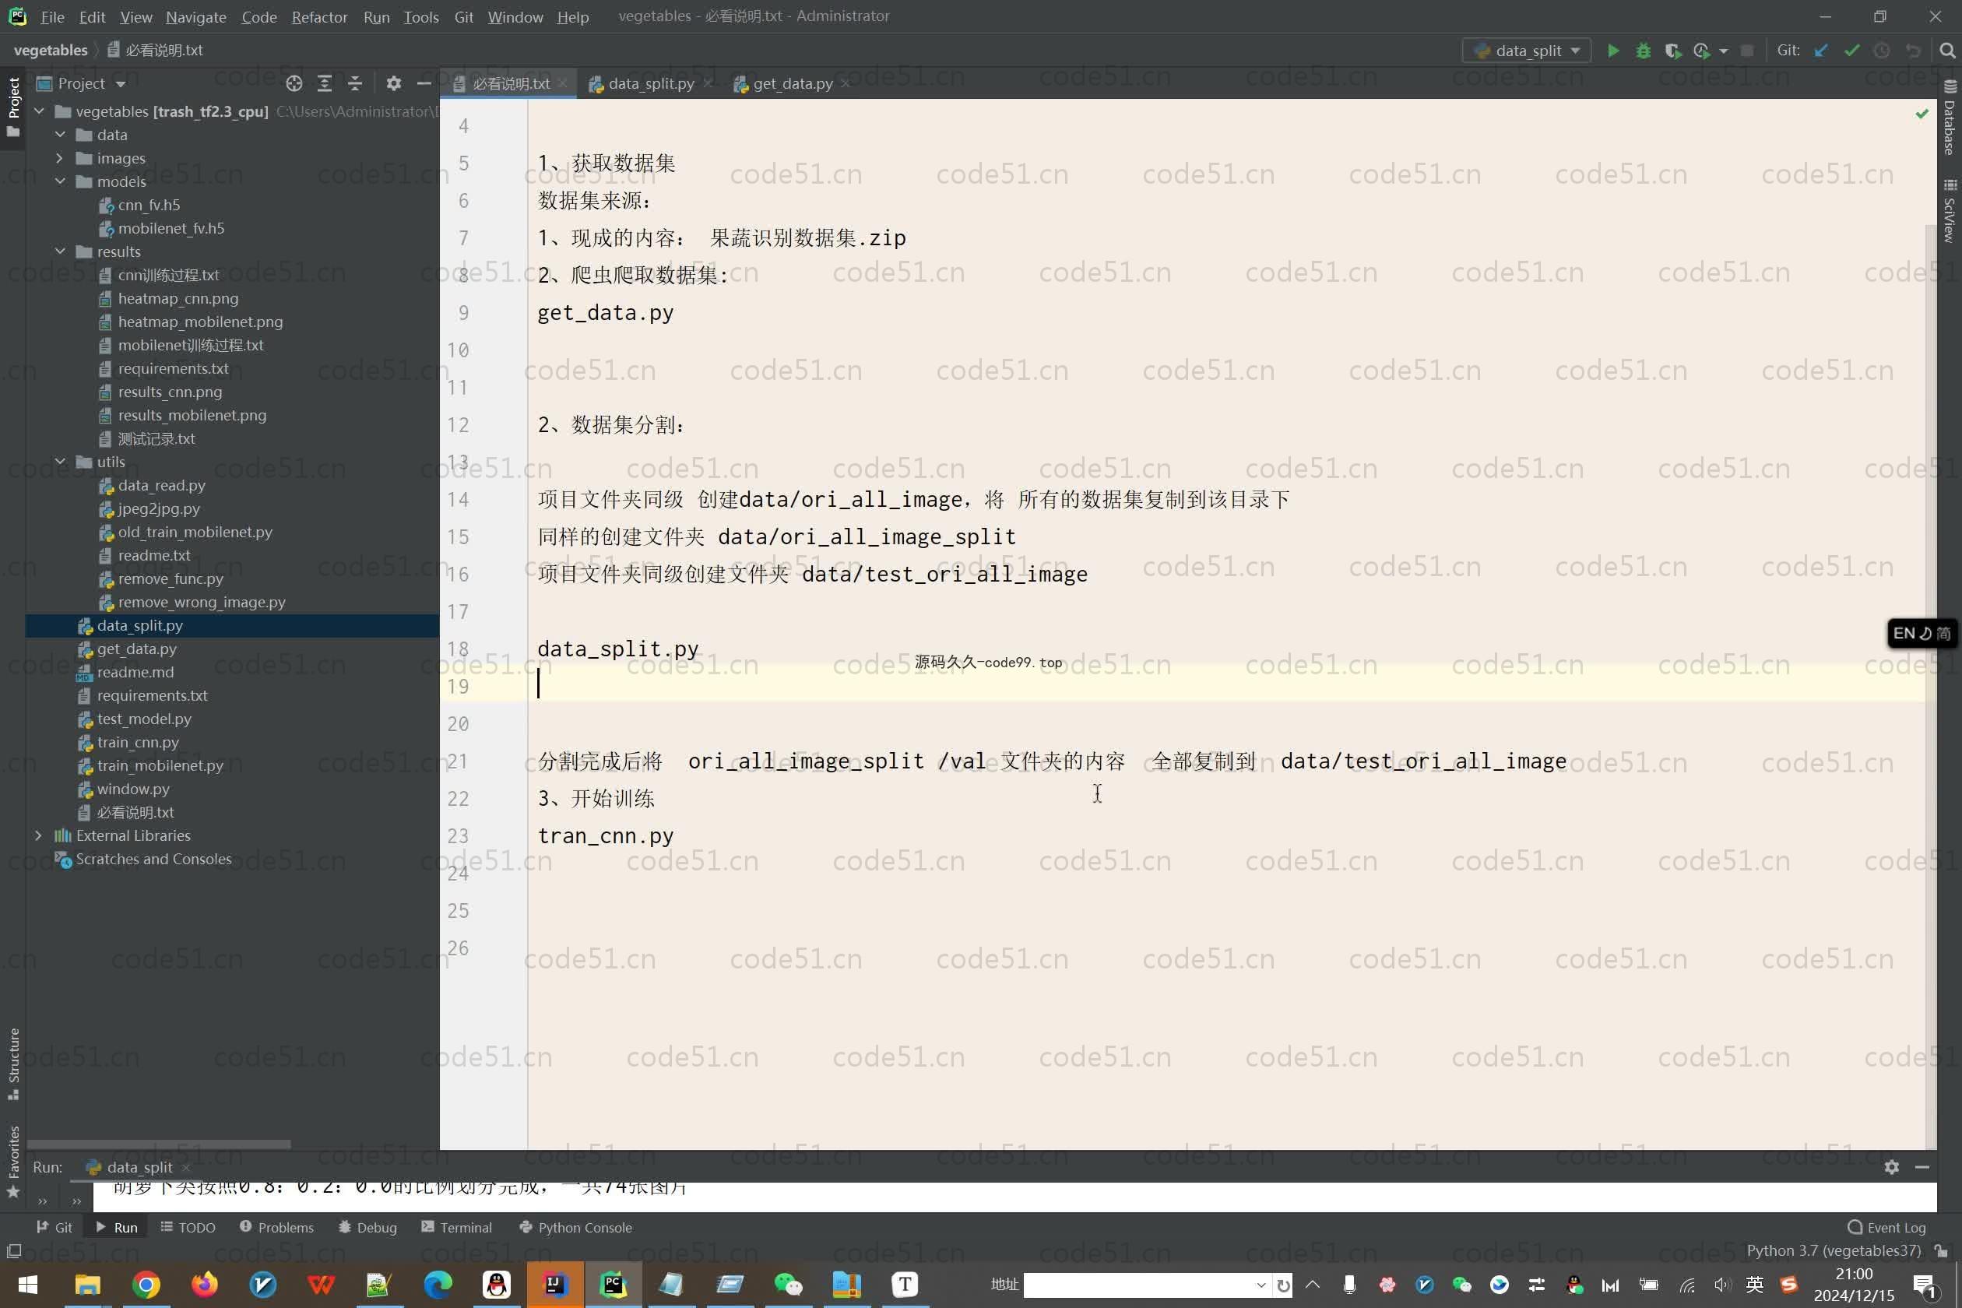
Task: Open Firefox from the taskbar
Action: pyautogui.click(x=204, y=1285)
